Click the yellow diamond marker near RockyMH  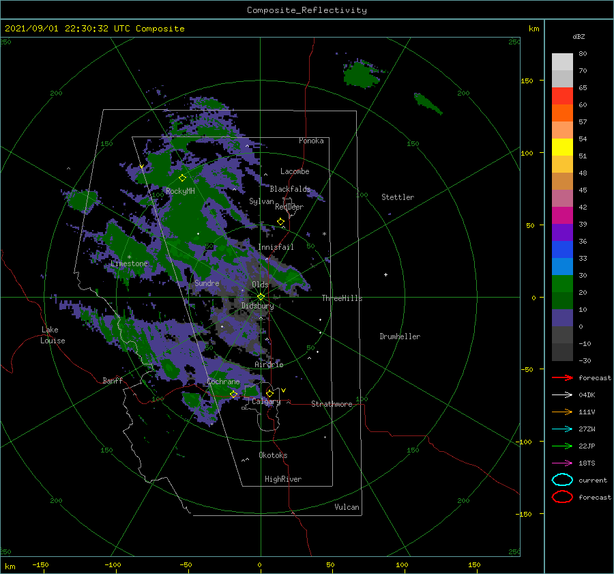[x=182, y=178]
